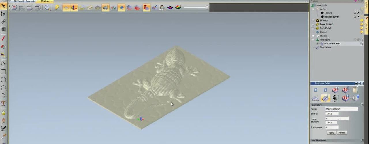Click the light bulb icon in the view toolbar

pyautogui.click(x=57, y=8)
